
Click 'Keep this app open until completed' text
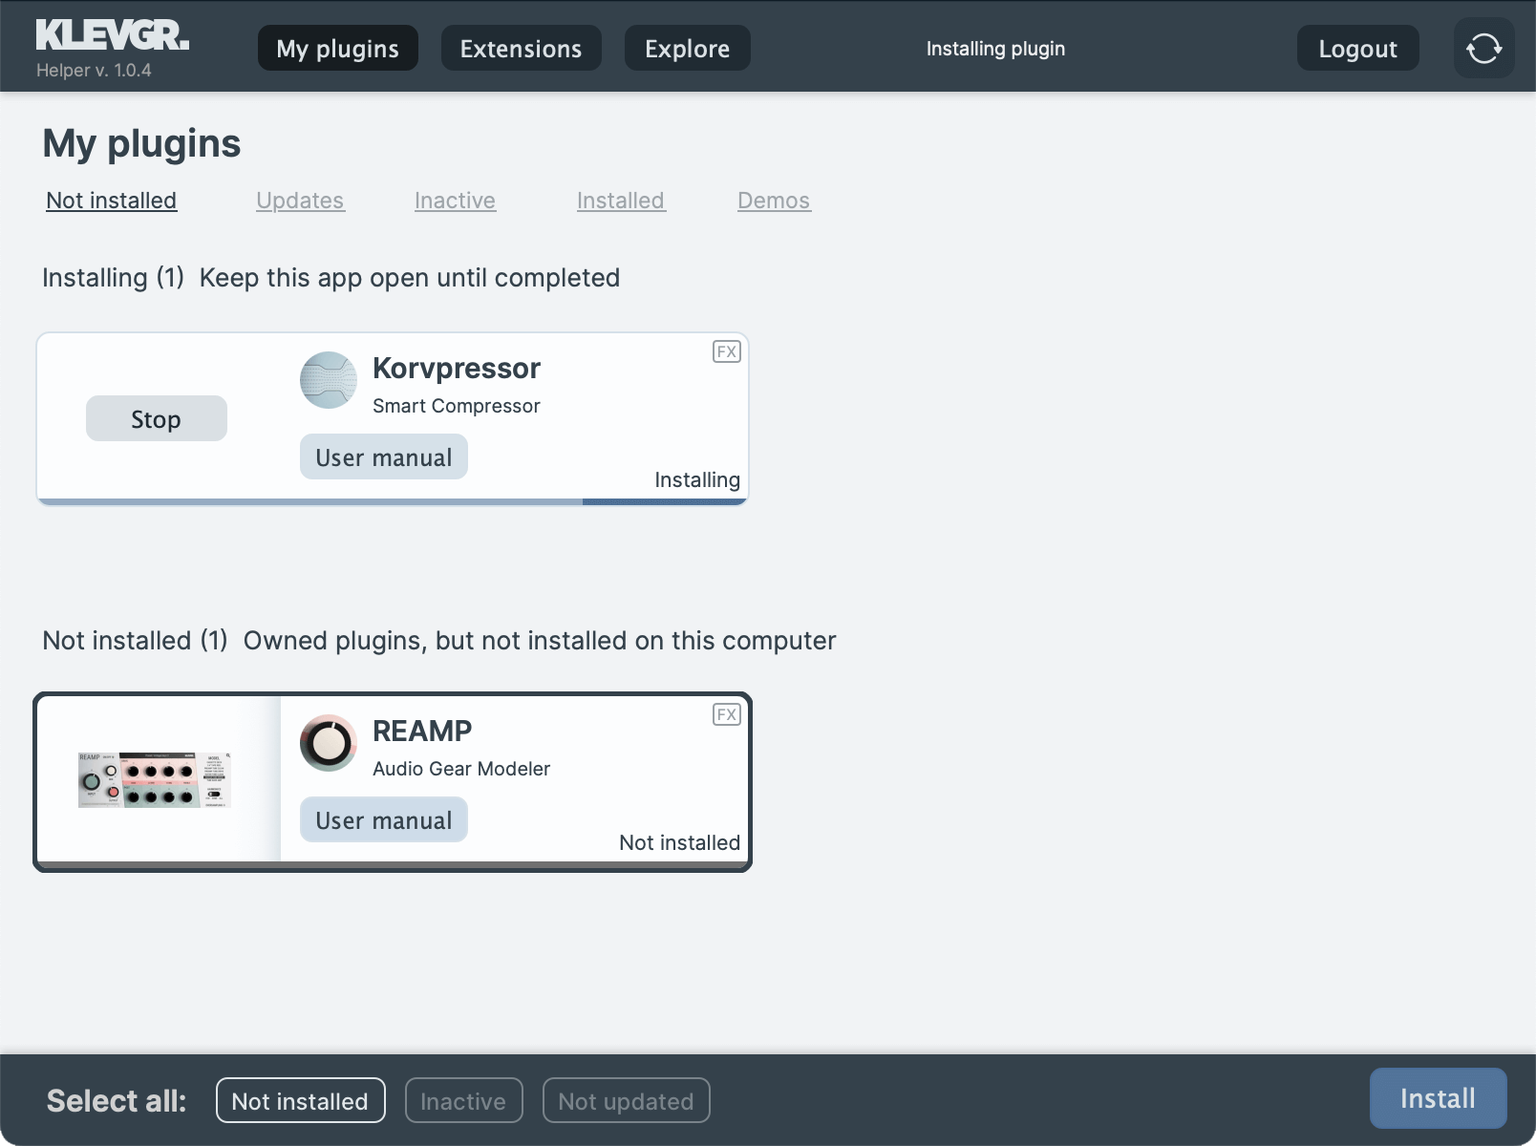click(410, 278)
